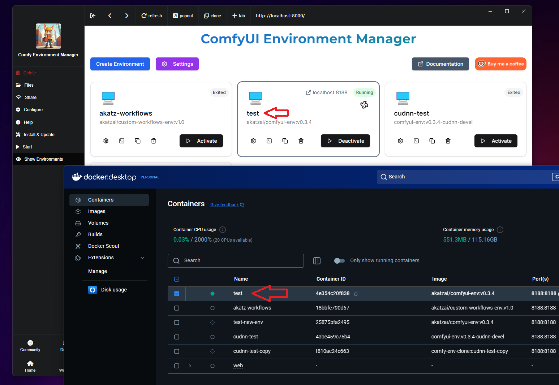The width and height of the screenshot is (559, 385).
Task: Duplicate the cudnn-test environment
Action: pyautogui.click(x=432, y=141)
